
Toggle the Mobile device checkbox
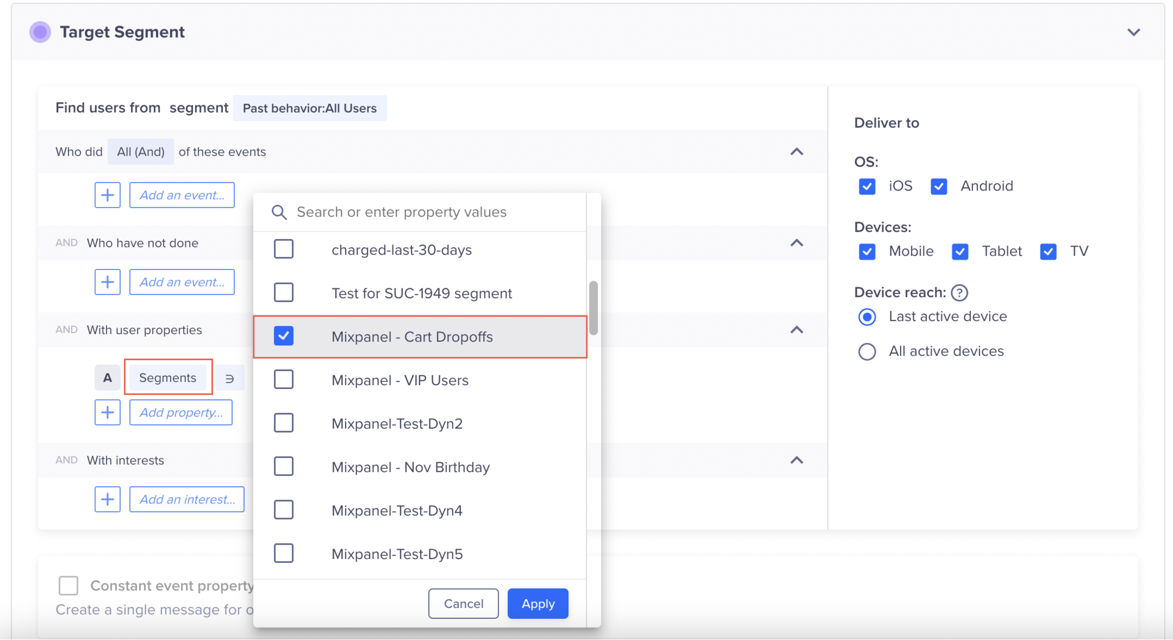[x=867, y=252]
